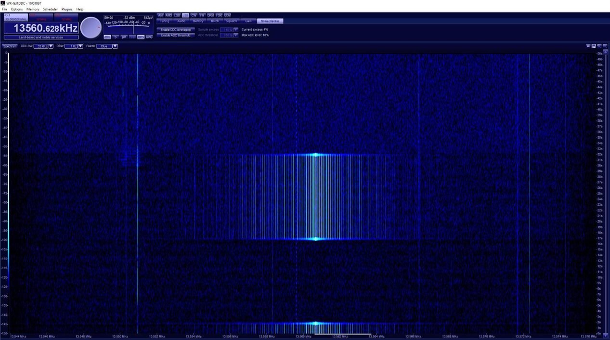Switch to the Noise blanker tab

click(270, 21)
